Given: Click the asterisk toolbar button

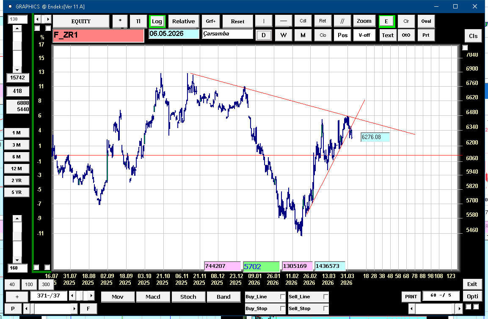Looking at the screenshot, I should (x=120, y=21).
